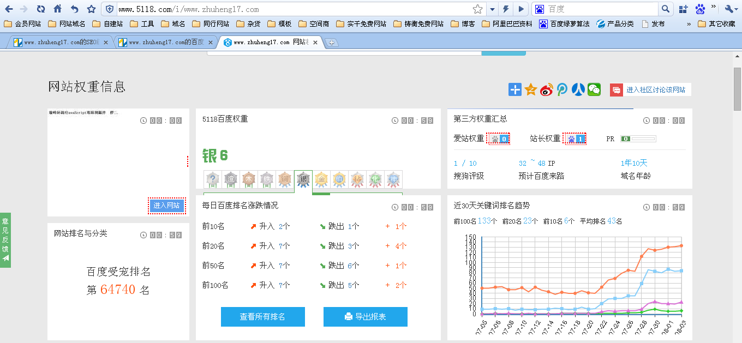742x343 pixels.
Task: Click the browser home icon
Action: pos(58,9)
